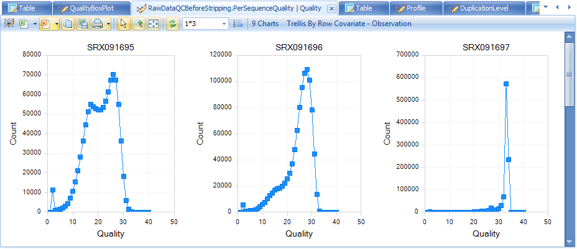The image size is (577, 249).
Task: Open the PowerPoint export dropdown arrow
Action: [x=57, y=24]
